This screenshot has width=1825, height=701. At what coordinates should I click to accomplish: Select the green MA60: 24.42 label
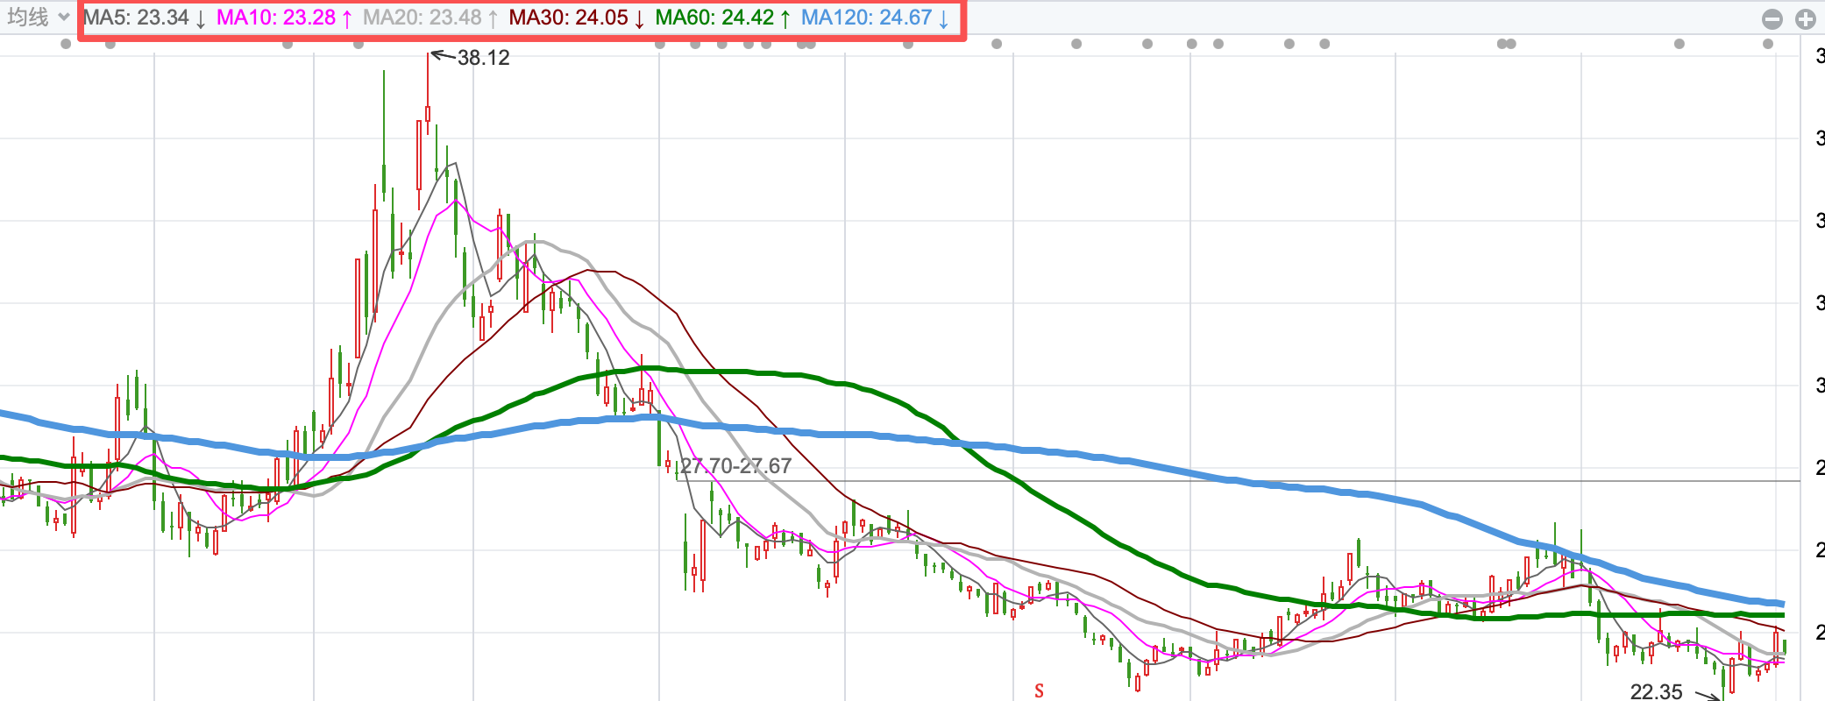click(x=714, y=18)
